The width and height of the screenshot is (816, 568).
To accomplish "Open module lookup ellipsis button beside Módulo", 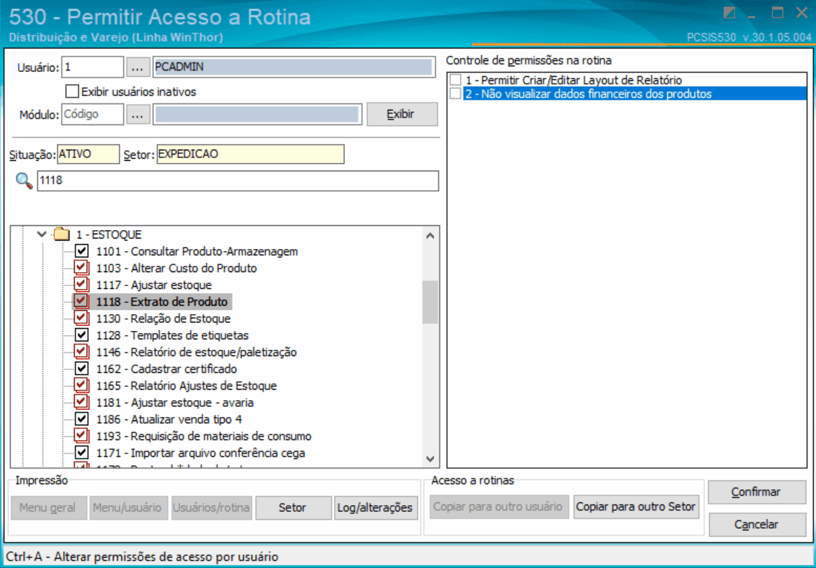I will click(138, 115).
